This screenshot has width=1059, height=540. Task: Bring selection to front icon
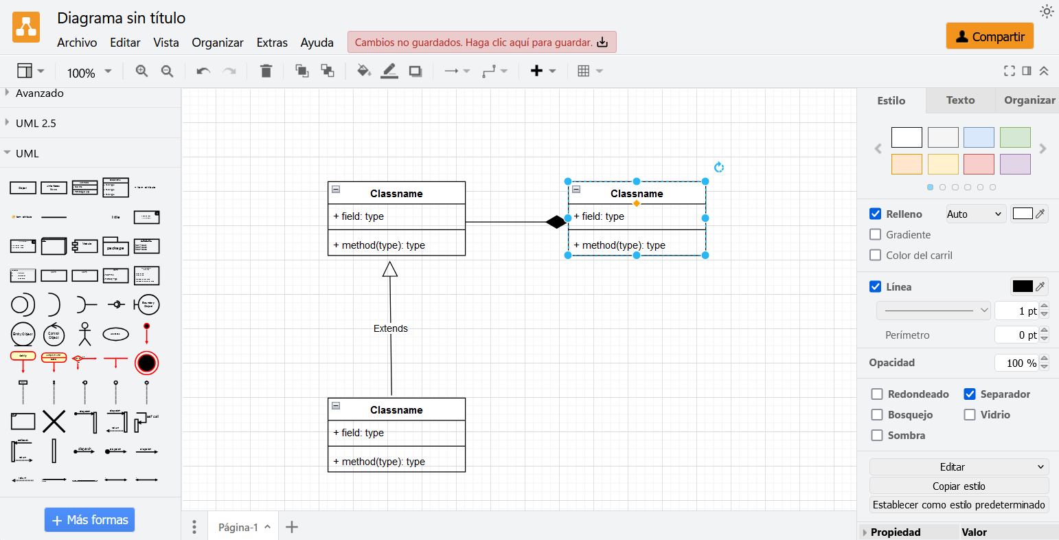pos(301,71)
